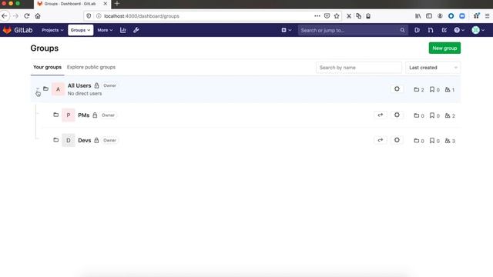Click the Devs avatar letter D
The height and width of the screenshot is (277, 493).
point(69,140)
